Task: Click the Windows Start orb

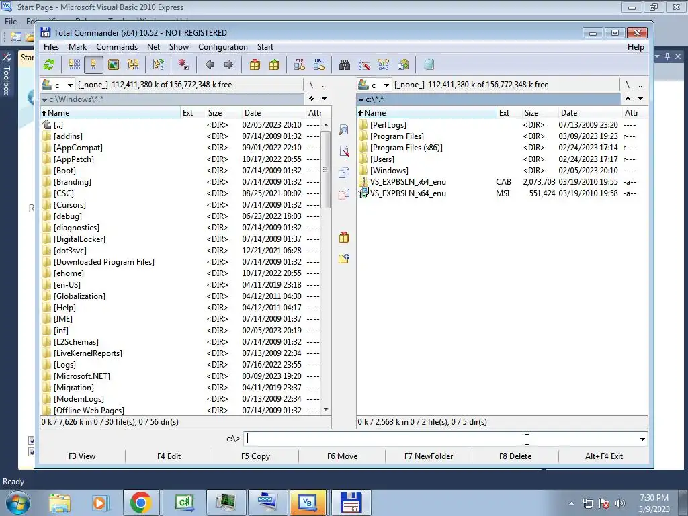Action: [18, 503]
